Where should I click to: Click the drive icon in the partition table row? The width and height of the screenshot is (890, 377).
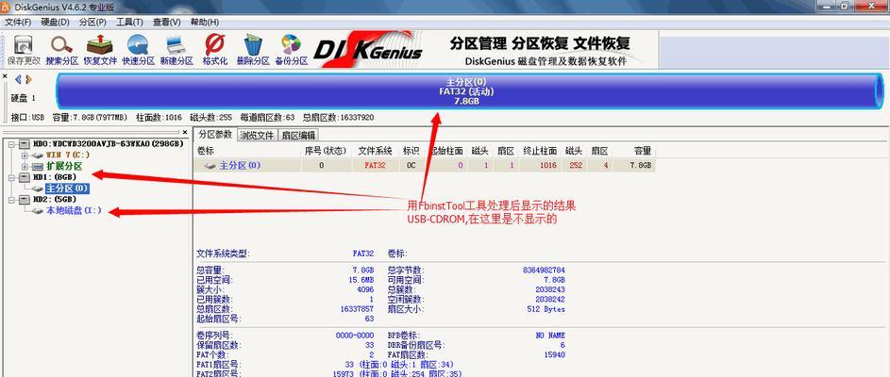pyautogui.click(x=210, y=166)
